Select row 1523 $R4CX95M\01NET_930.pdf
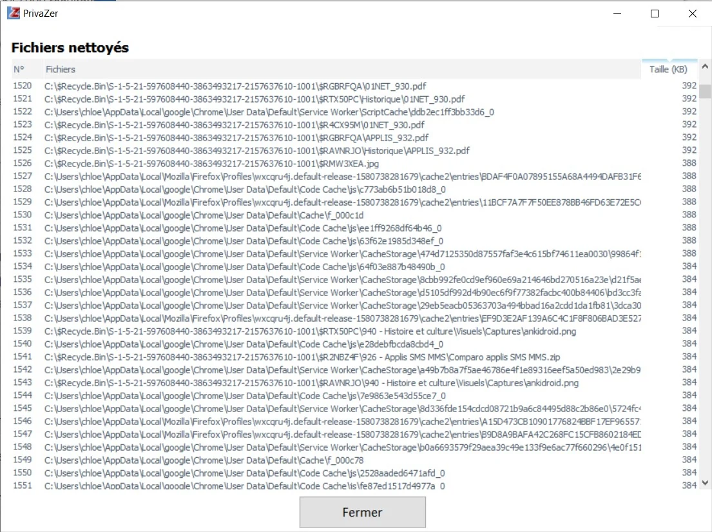712x532 pixels. tap(354, 124)
